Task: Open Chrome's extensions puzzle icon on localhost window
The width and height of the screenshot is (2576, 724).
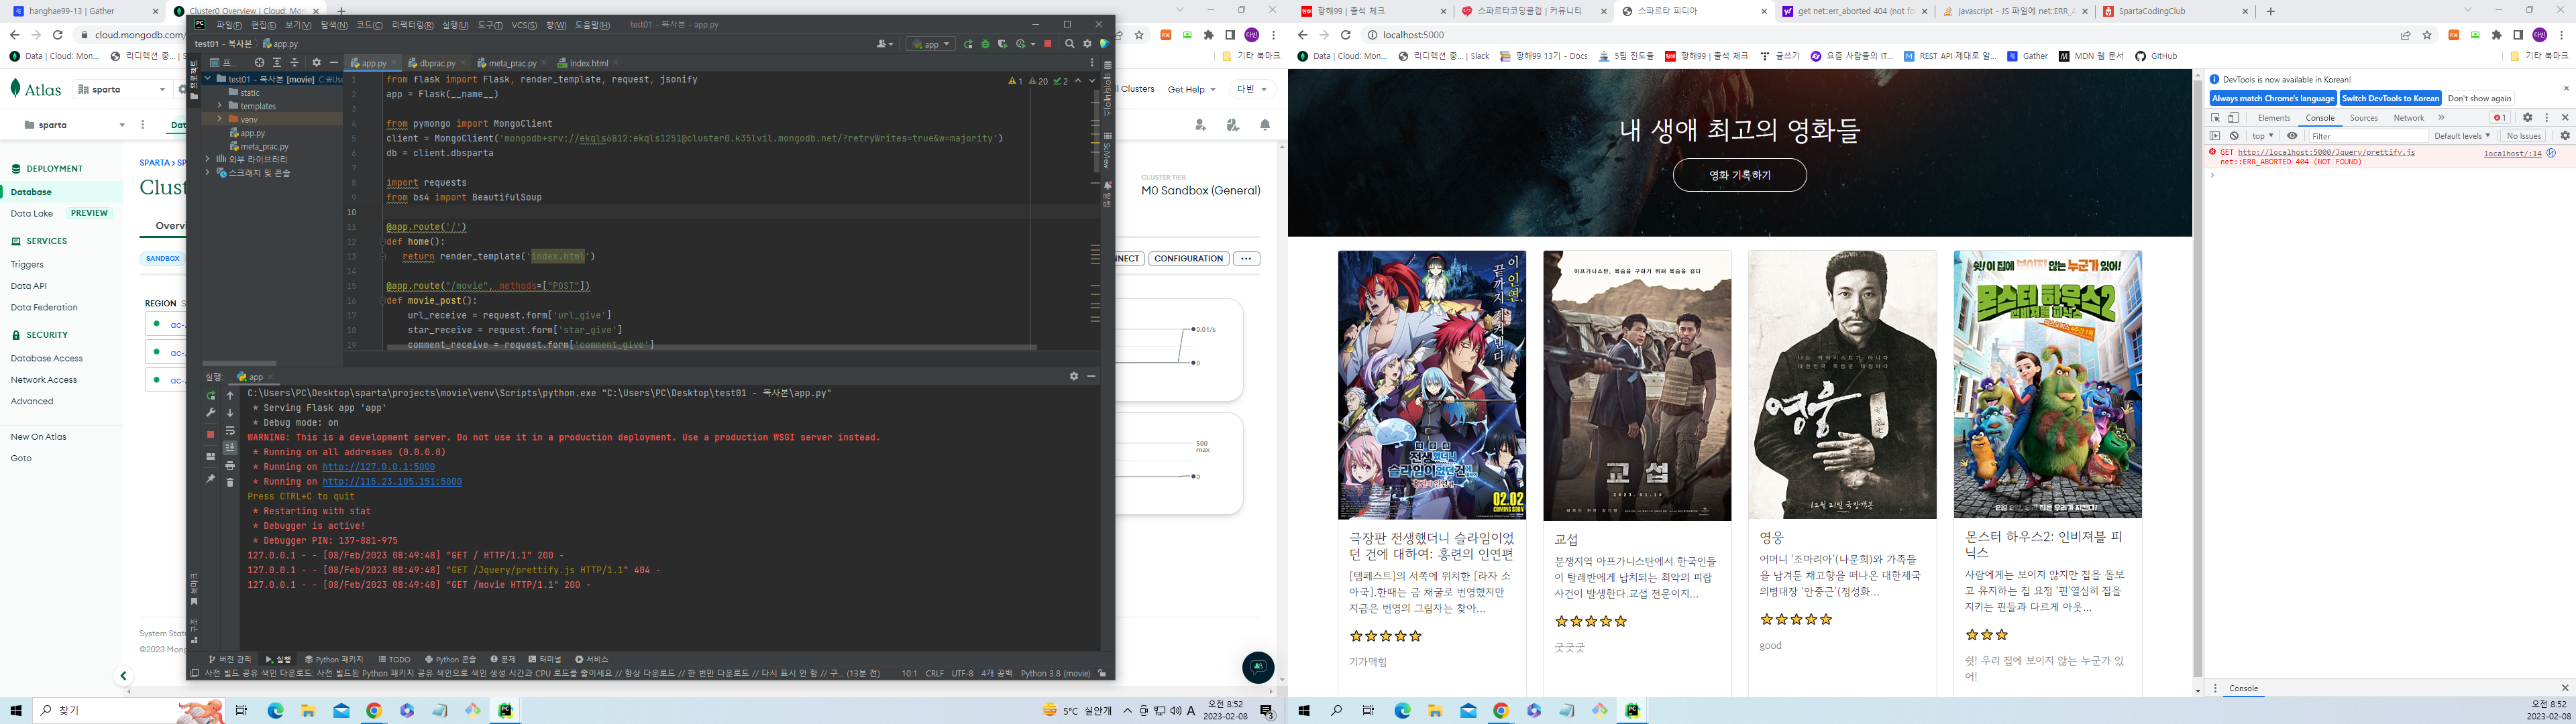Action: pyautogui.click(x=2496, y=35)
